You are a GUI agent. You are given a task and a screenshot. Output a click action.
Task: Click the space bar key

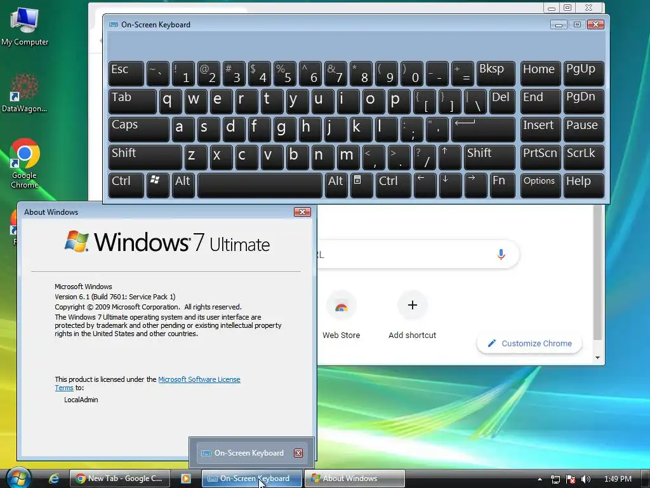(260, 185)
